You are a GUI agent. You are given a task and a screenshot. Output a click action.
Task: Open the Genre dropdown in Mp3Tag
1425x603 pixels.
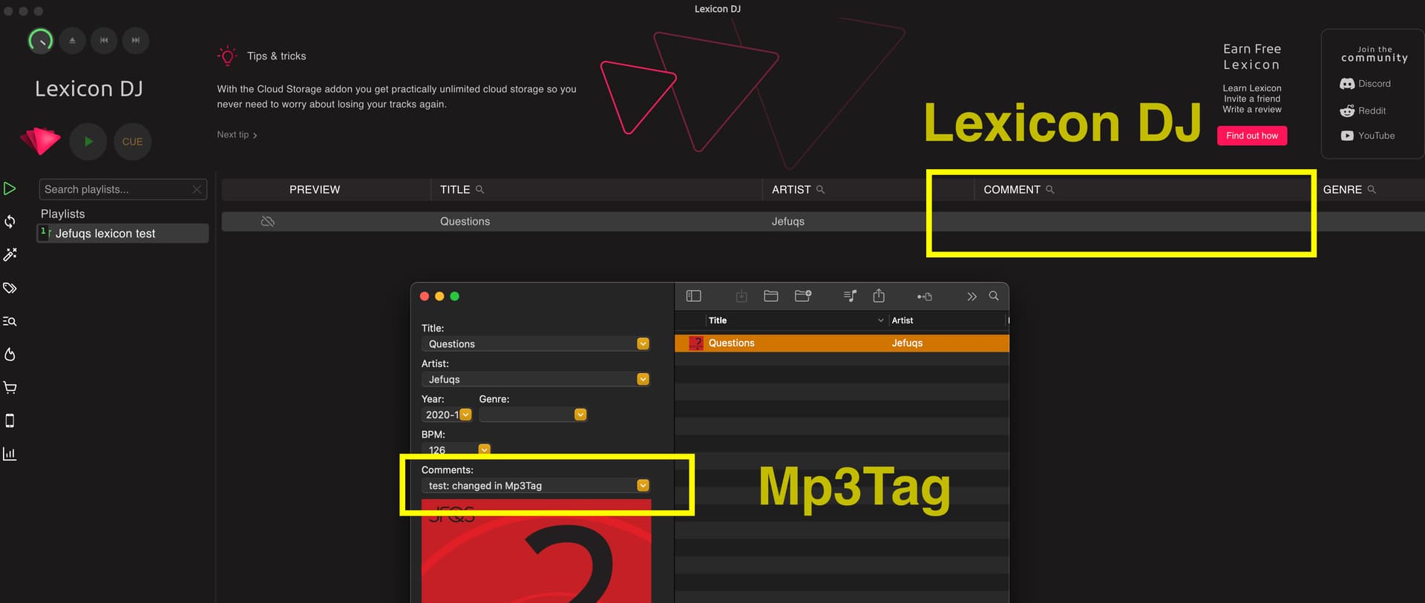580,415
